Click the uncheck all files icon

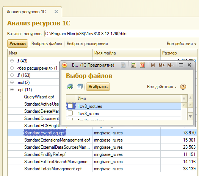coord(80,87)
